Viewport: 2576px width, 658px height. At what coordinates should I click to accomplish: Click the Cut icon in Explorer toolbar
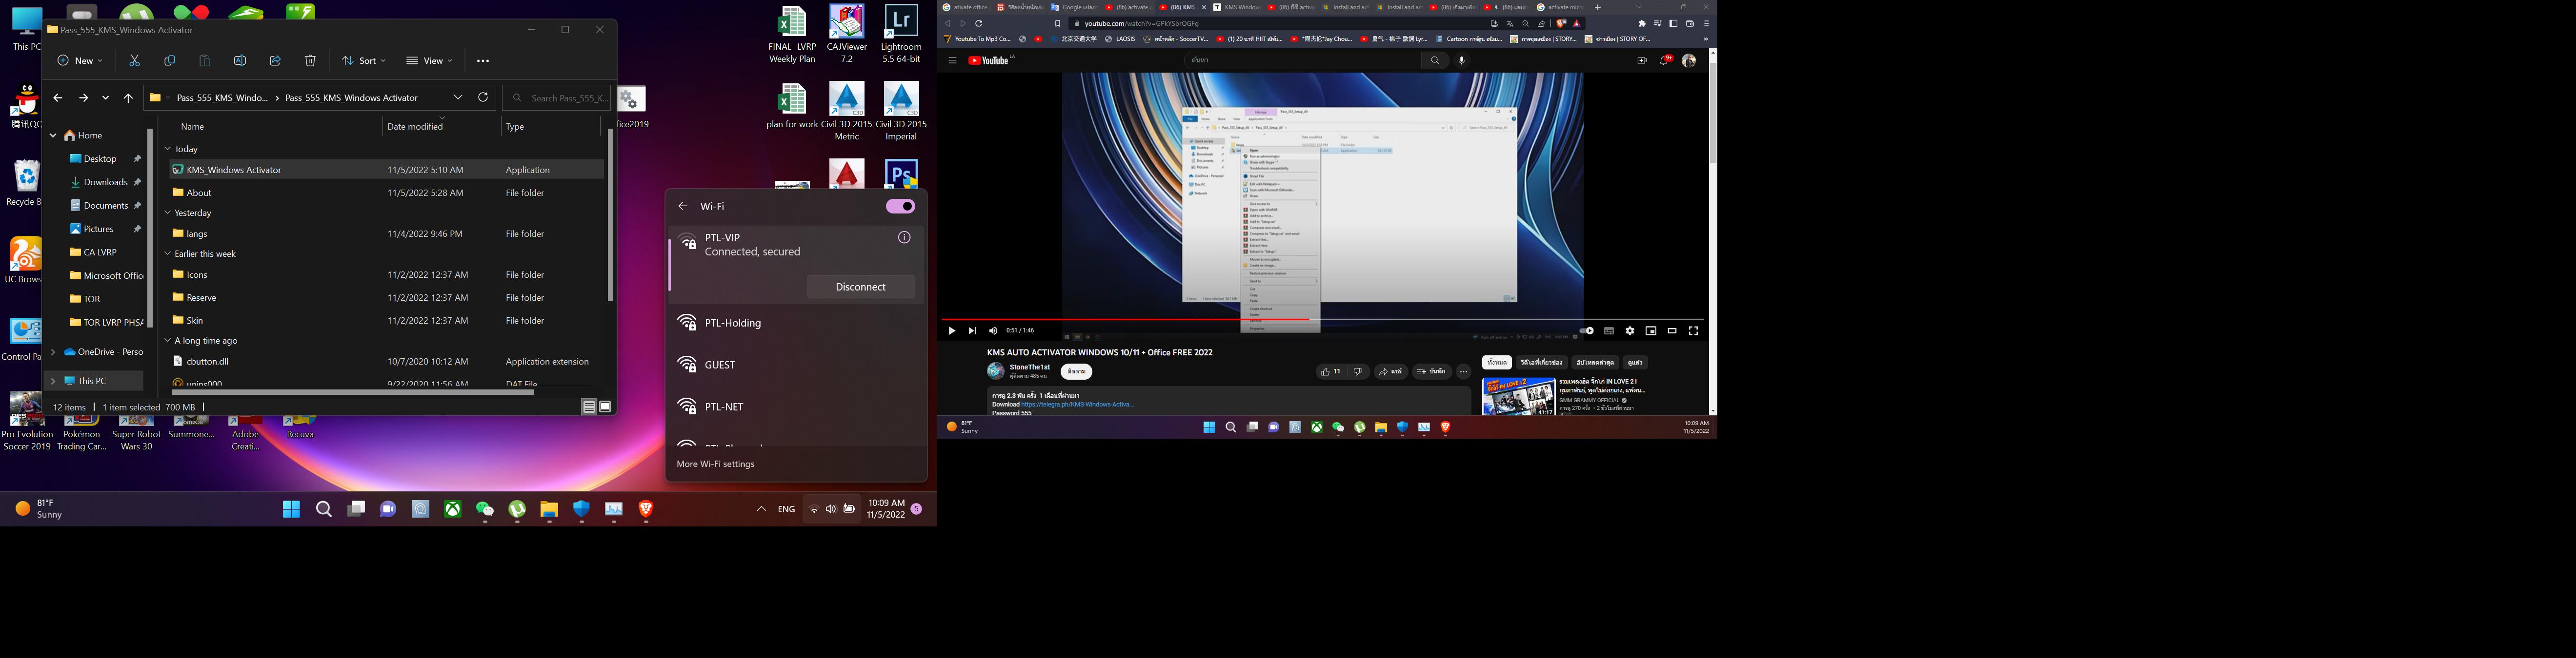click(x=134, y=61)
